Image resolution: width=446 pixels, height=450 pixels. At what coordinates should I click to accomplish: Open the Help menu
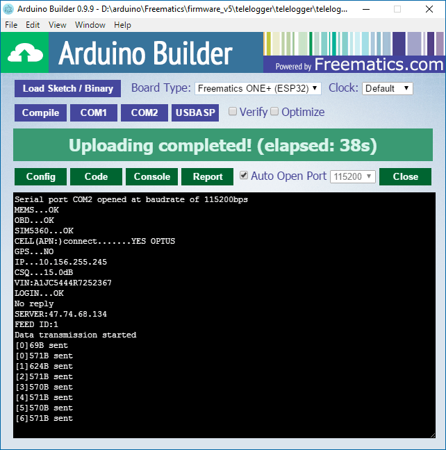pos(122,25)
